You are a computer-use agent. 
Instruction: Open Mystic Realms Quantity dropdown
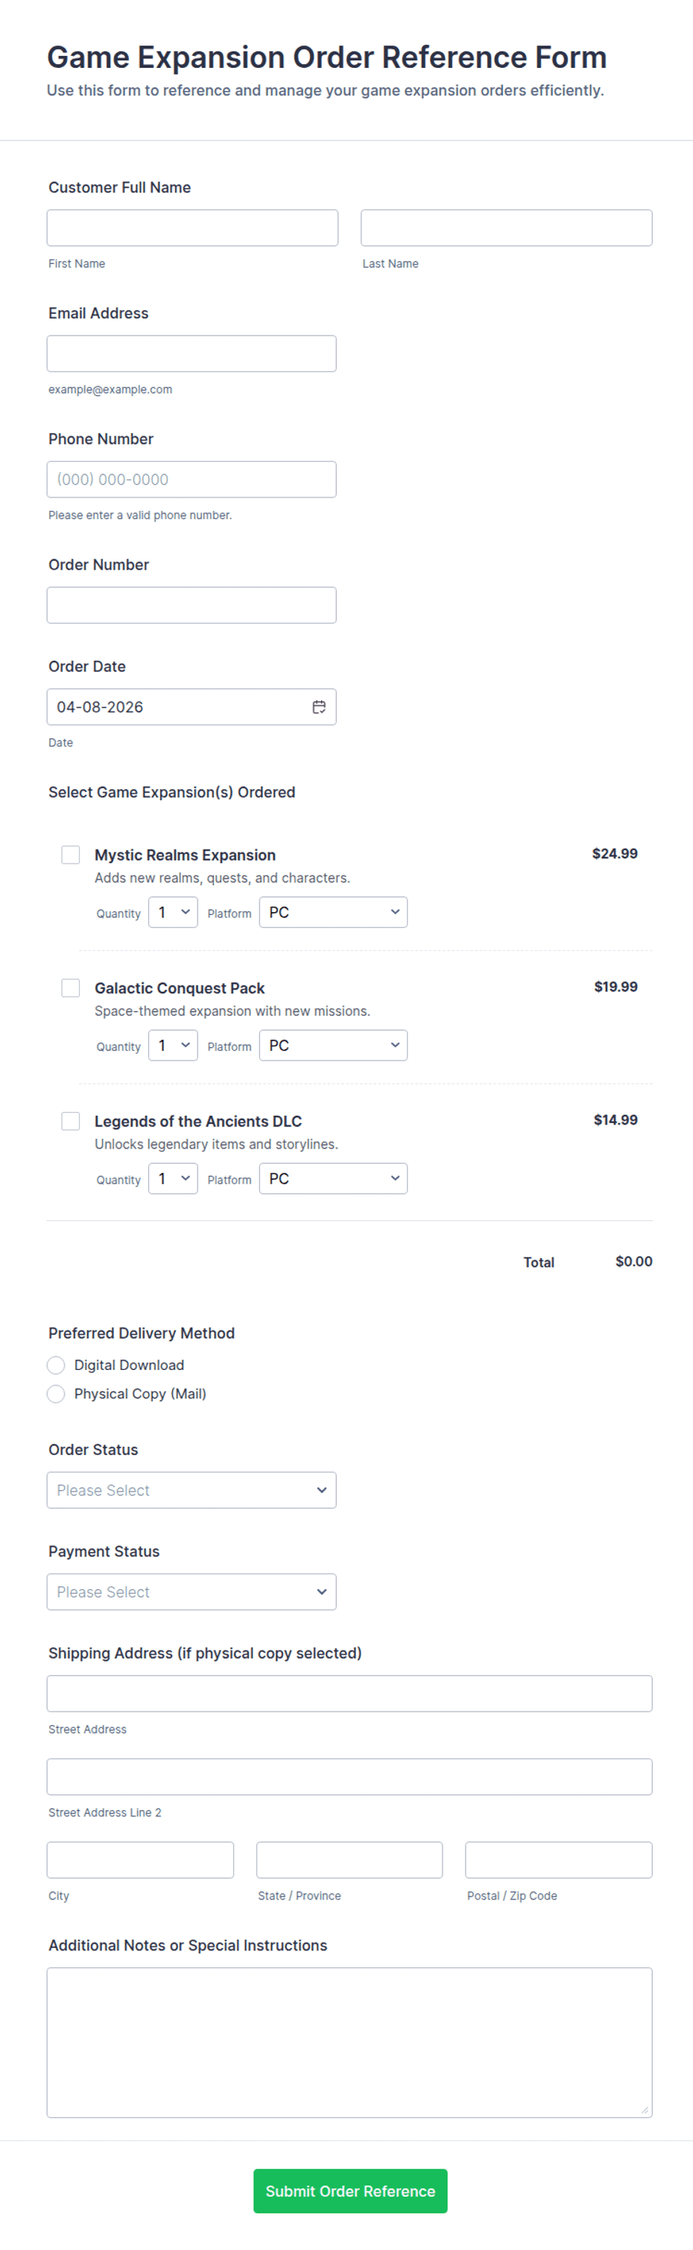click(x=173, y=912)
